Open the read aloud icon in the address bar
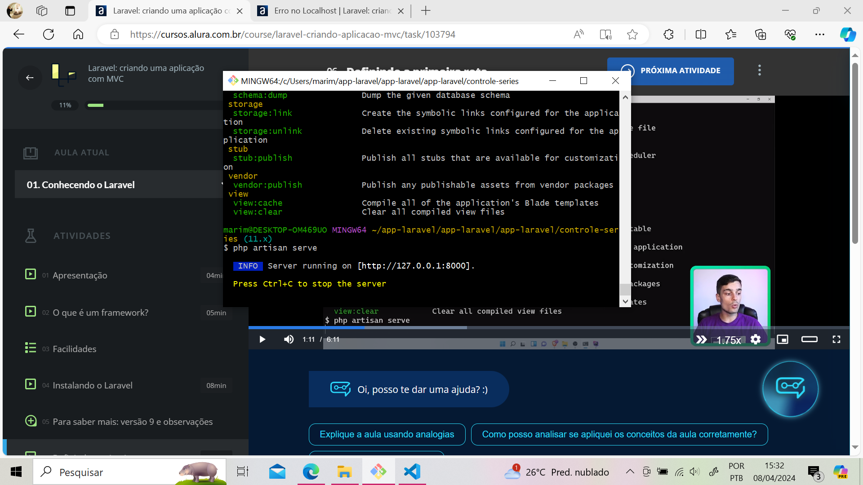Screen dimensions: 863x485 (x=579, y=35)
